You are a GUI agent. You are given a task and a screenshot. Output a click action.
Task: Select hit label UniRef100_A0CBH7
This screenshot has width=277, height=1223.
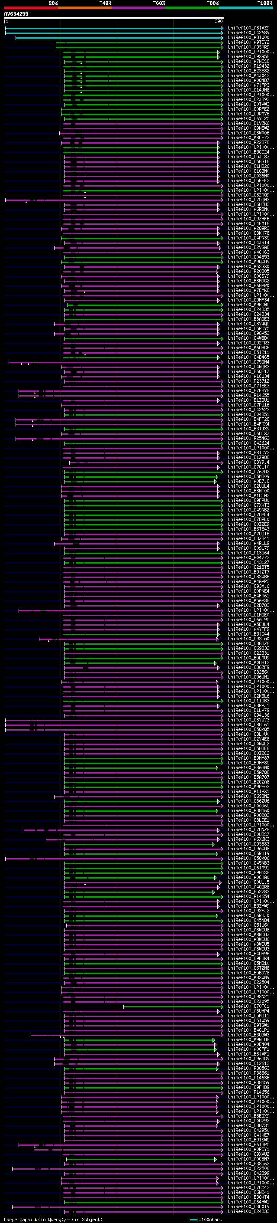(248, 1159)
